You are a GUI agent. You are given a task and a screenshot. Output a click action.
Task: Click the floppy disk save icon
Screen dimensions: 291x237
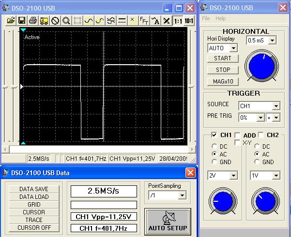(x=22, y=21)
